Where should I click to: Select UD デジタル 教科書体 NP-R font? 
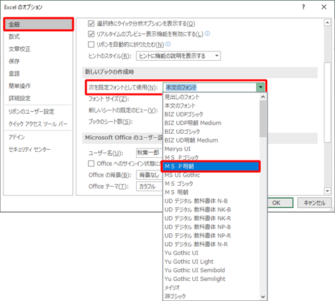coord(211,235)
